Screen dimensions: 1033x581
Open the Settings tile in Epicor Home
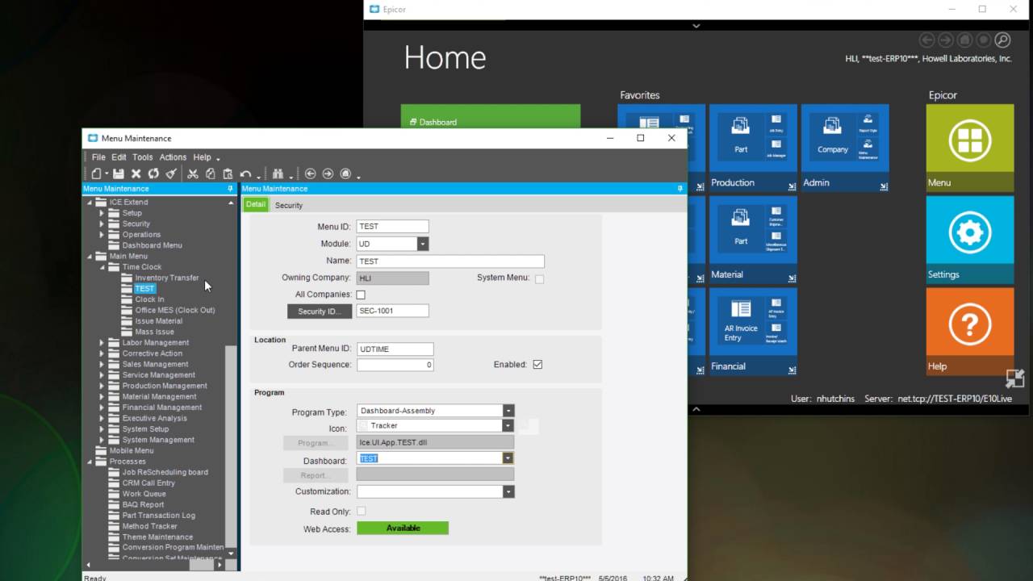(x=970, y=240)
